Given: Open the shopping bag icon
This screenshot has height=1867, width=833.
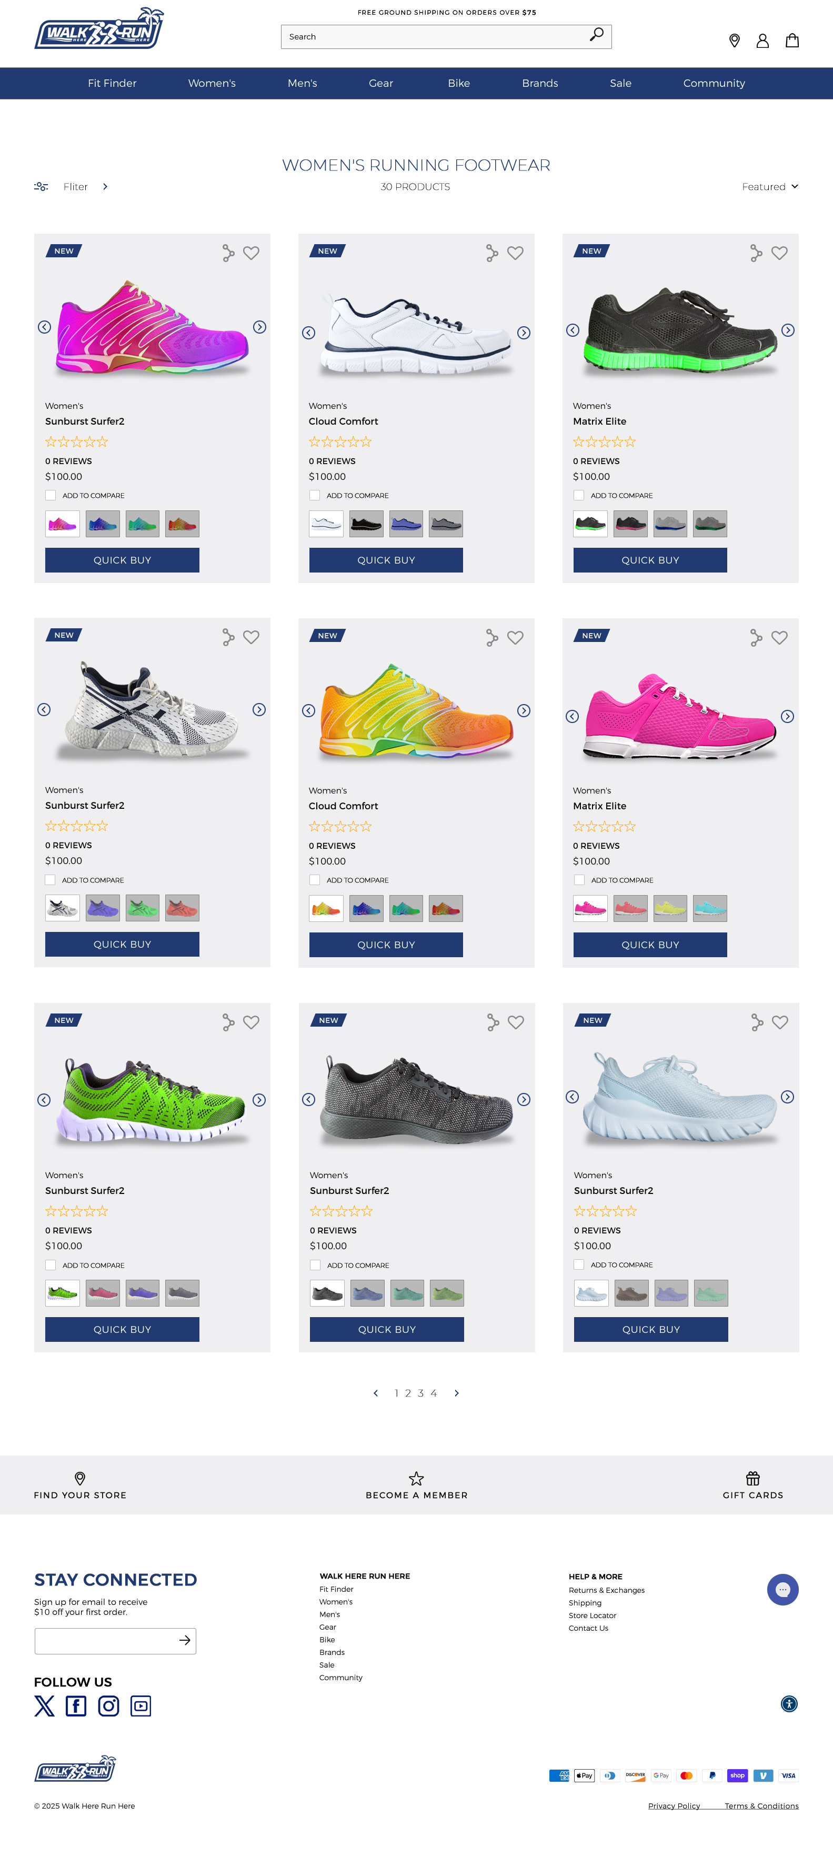Looking at the screenshot, I should point(792,41).
